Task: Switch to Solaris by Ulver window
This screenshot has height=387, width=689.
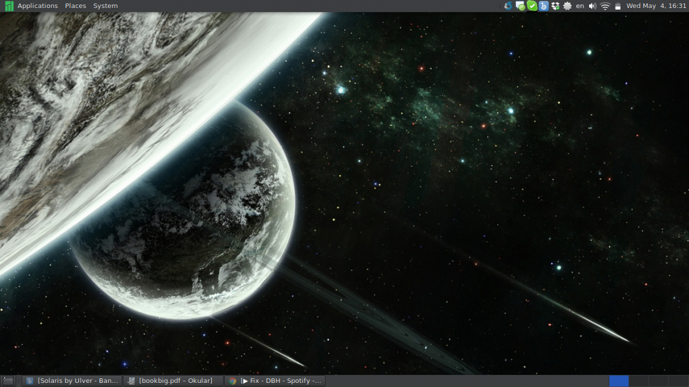Action: click(72, 381)
